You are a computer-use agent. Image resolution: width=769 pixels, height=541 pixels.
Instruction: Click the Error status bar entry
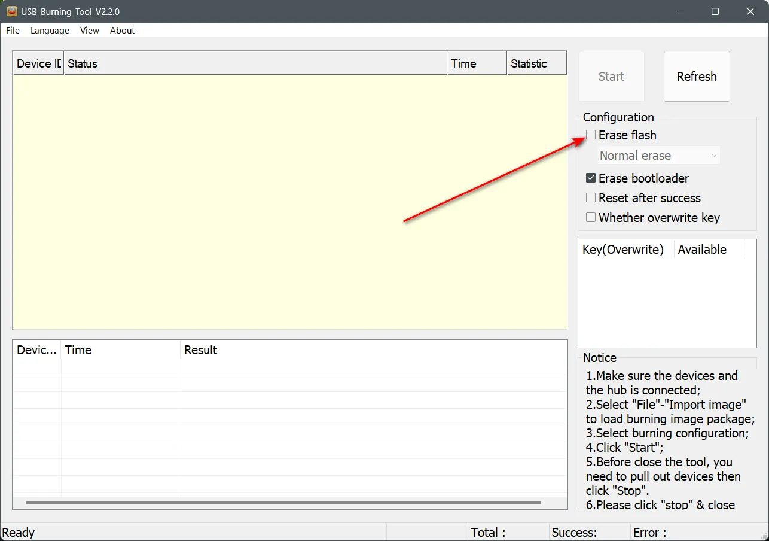point(649,533)
